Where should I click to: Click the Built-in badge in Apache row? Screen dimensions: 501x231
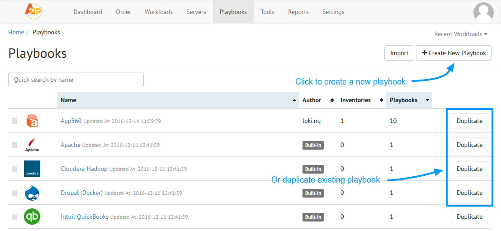tap(313, 145)
